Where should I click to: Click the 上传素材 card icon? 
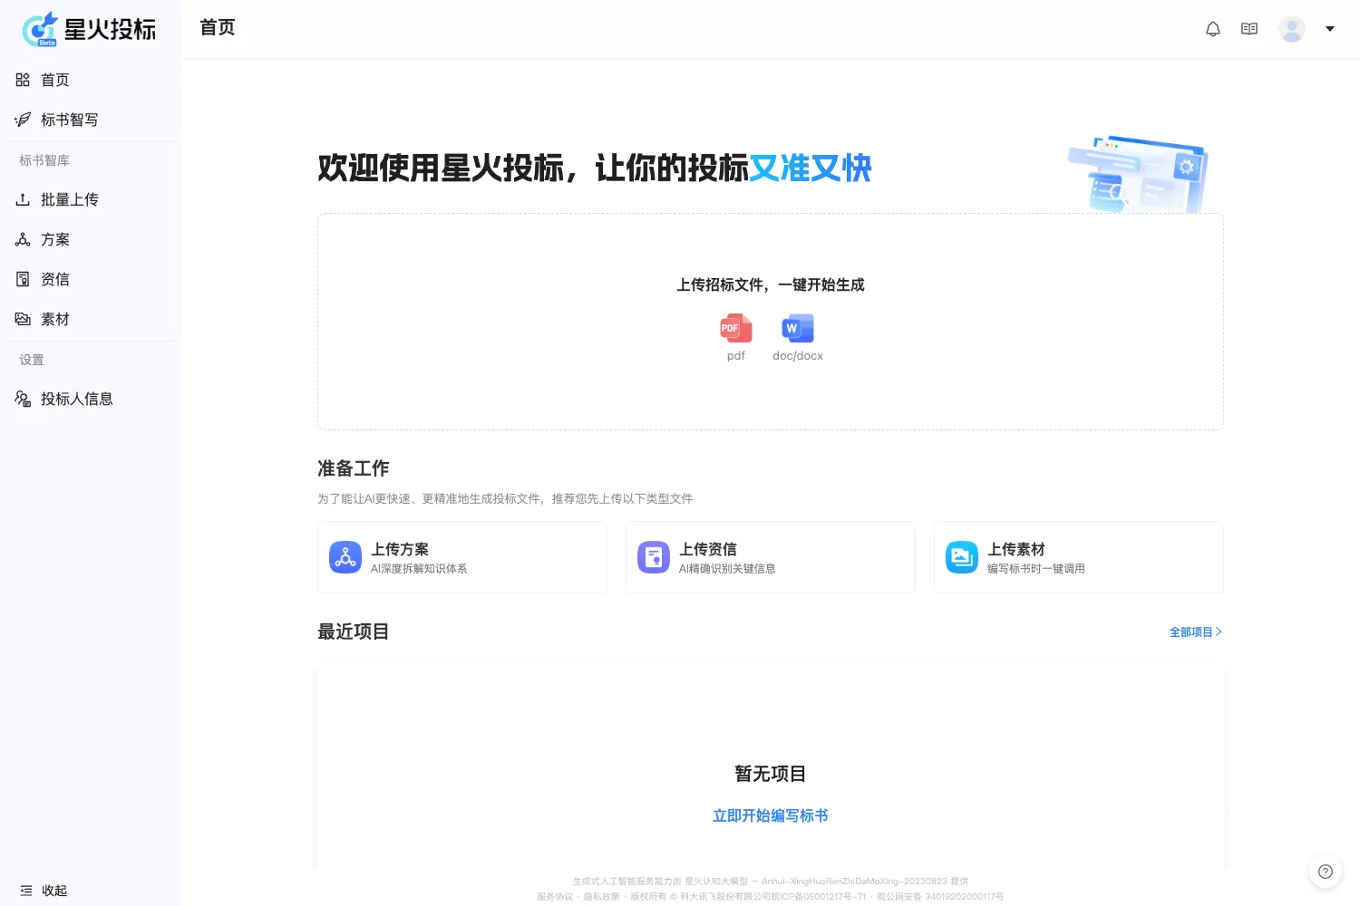962,557
